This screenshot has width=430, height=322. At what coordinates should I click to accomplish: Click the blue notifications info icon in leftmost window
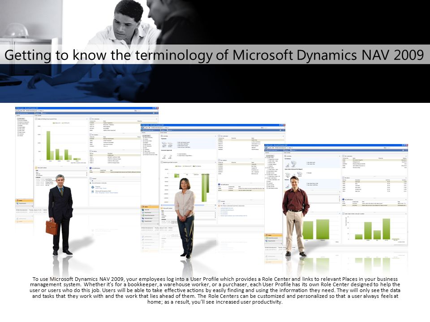[x=91, y=168]
